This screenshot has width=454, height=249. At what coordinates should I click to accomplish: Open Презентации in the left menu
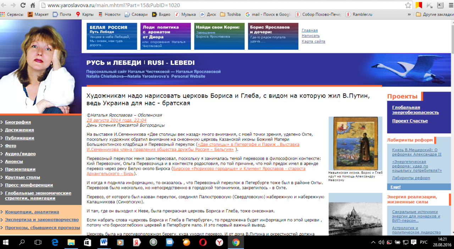point(20,169)
